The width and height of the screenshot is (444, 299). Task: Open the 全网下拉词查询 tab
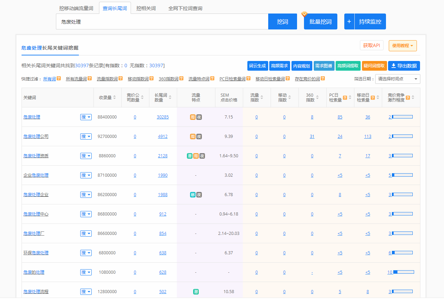pyautogui.click(x=186, y=8)
